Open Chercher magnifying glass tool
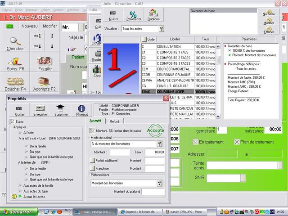Image resolution: width=288 pixels, height=216 pixels. coord(15,43)
